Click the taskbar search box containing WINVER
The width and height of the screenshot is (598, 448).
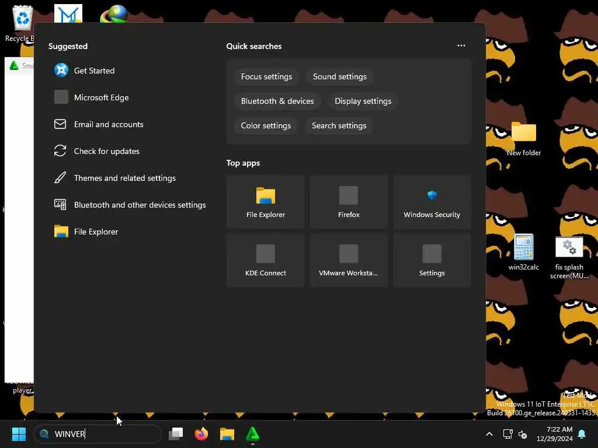pos(98,434)
